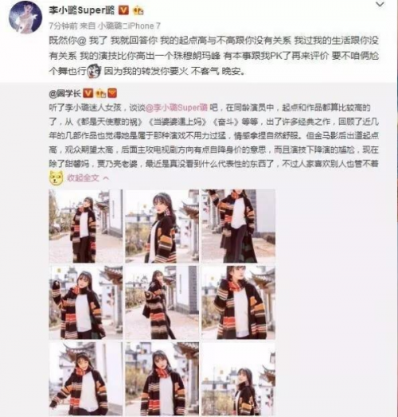Open the post options chevron at top right
Image resolution: width=398 pixels, height=417 pixels.
coord(380,4)
